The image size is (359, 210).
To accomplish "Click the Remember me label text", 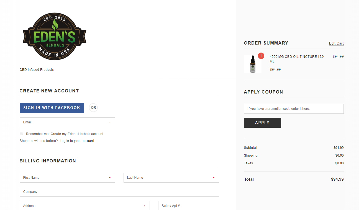I will (65, 134).
